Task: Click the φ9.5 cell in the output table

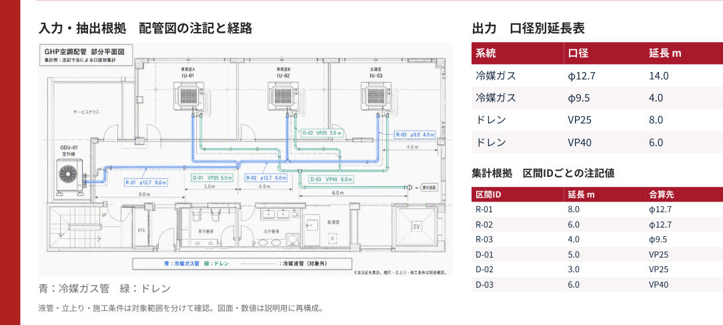Action: click(x=579, y=98)
